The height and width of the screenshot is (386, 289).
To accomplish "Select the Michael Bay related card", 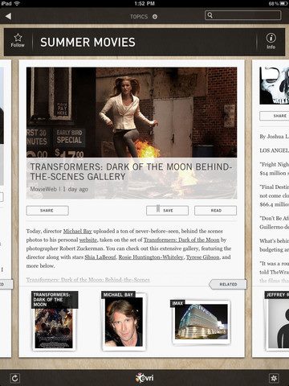I will pyautogui.click(x=124, y=321).
